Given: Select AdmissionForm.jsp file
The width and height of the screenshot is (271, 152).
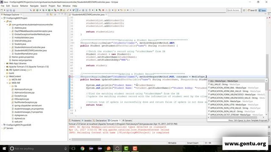Looking at the screenshot, I should (23, 89).
